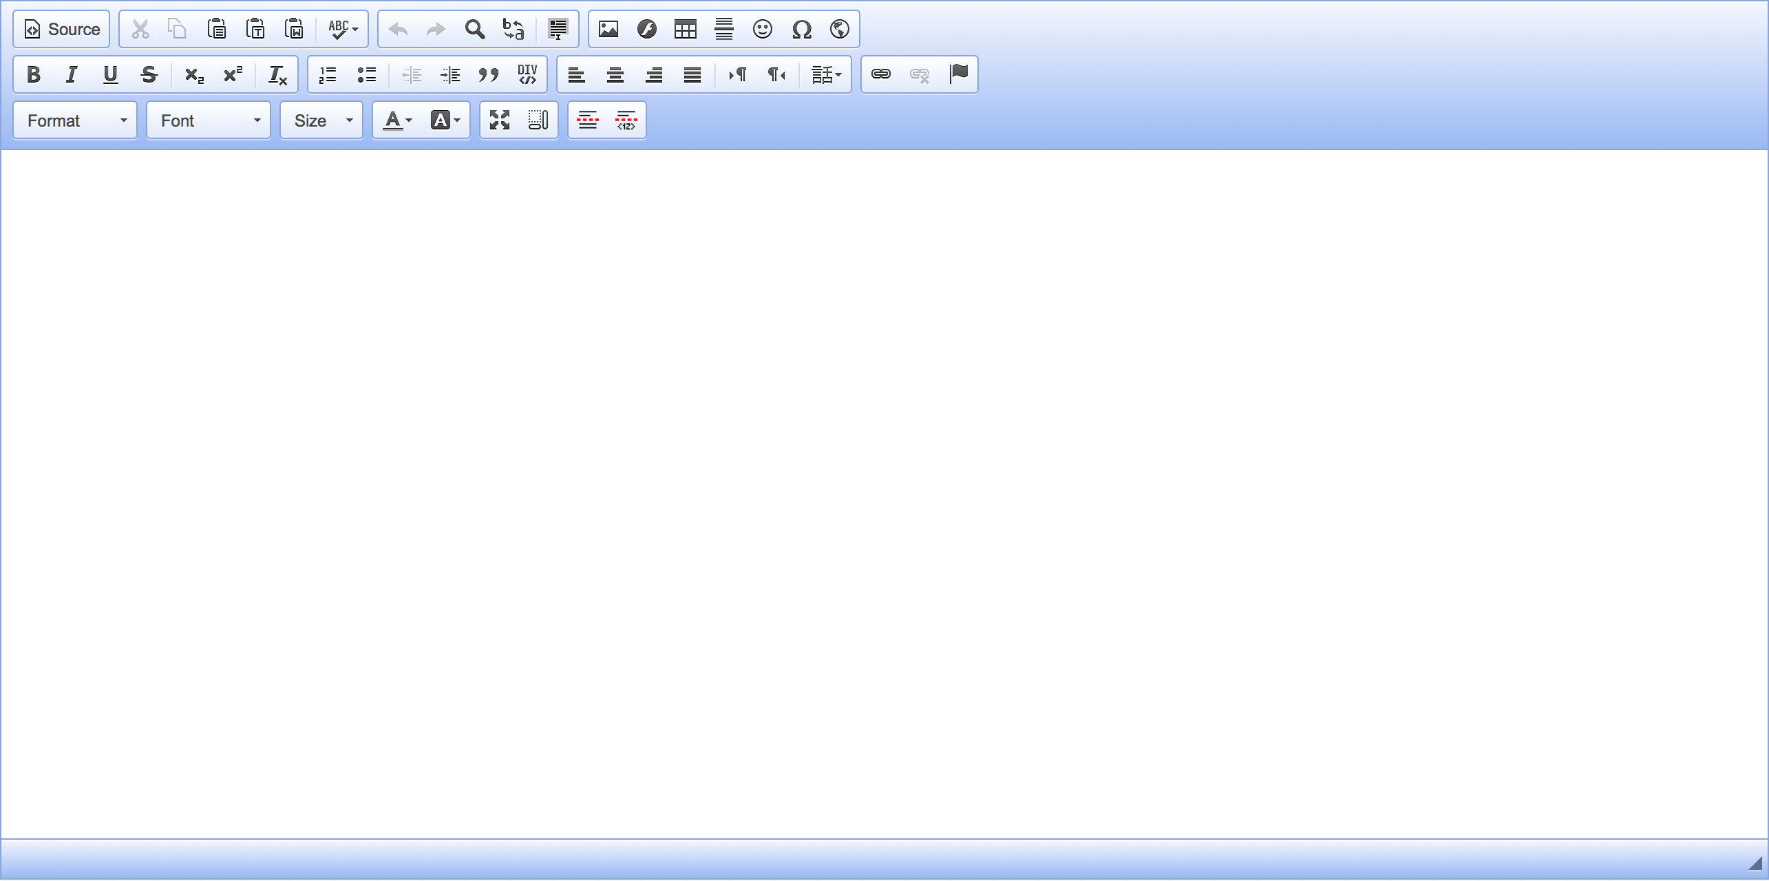Open the ABC spell check dropdown

[x=343, y=29]
